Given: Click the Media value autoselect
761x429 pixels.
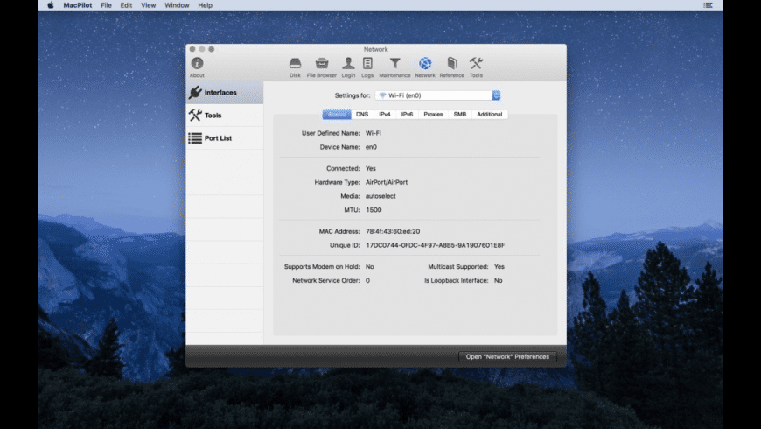Looking at the screenshot, I should pos(380,196).
